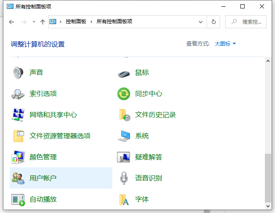The image size is (275, 213).
Task: Open the 字体 fonts folder icon
Action: click(x=124, y=199)
